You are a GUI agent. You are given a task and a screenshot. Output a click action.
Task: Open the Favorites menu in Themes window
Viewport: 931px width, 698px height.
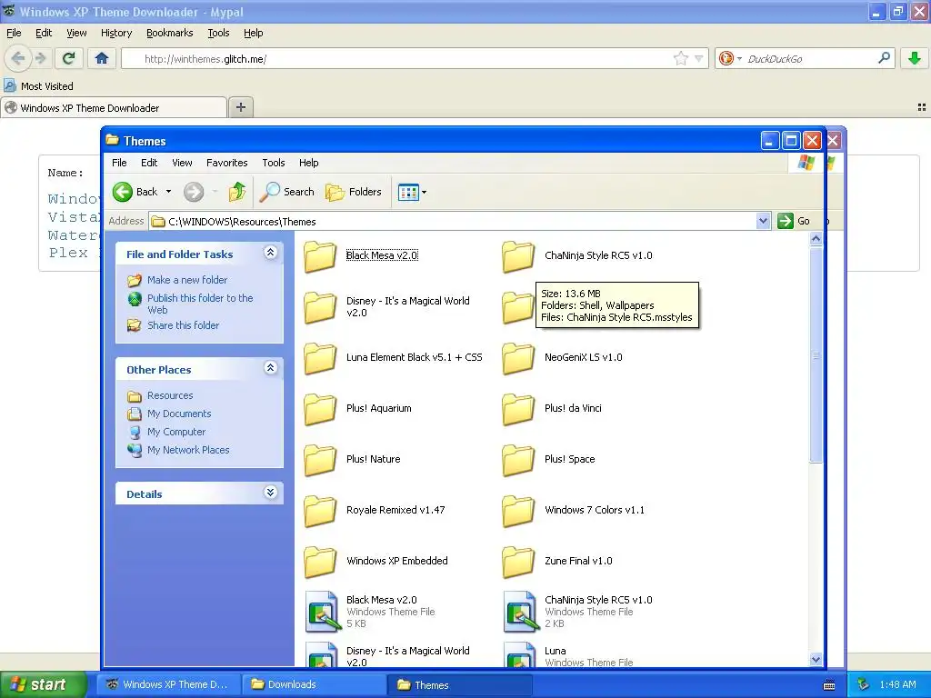pyautogui.click(x=226, y=163)
